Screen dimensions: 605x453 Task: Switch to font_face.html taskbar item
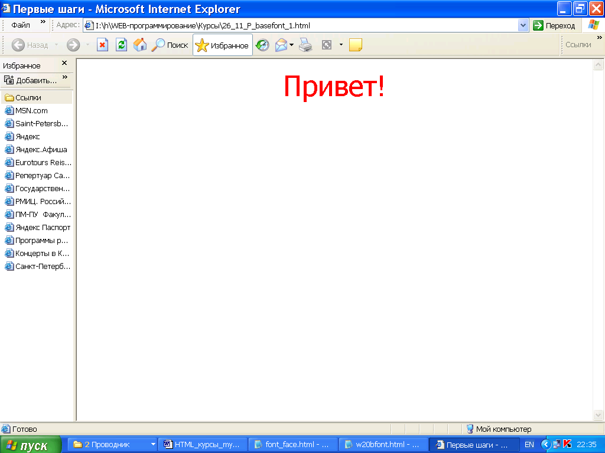coord(294,445)
